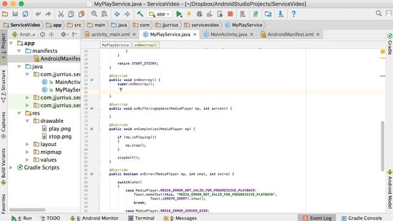
Task: Synchronize project with the refresh icon
Action: coord(25,14)
